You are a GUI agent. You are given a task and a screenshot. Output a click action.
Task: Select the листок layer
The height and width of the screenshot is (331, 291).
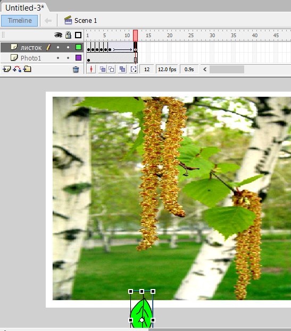(x=42, y=47)
